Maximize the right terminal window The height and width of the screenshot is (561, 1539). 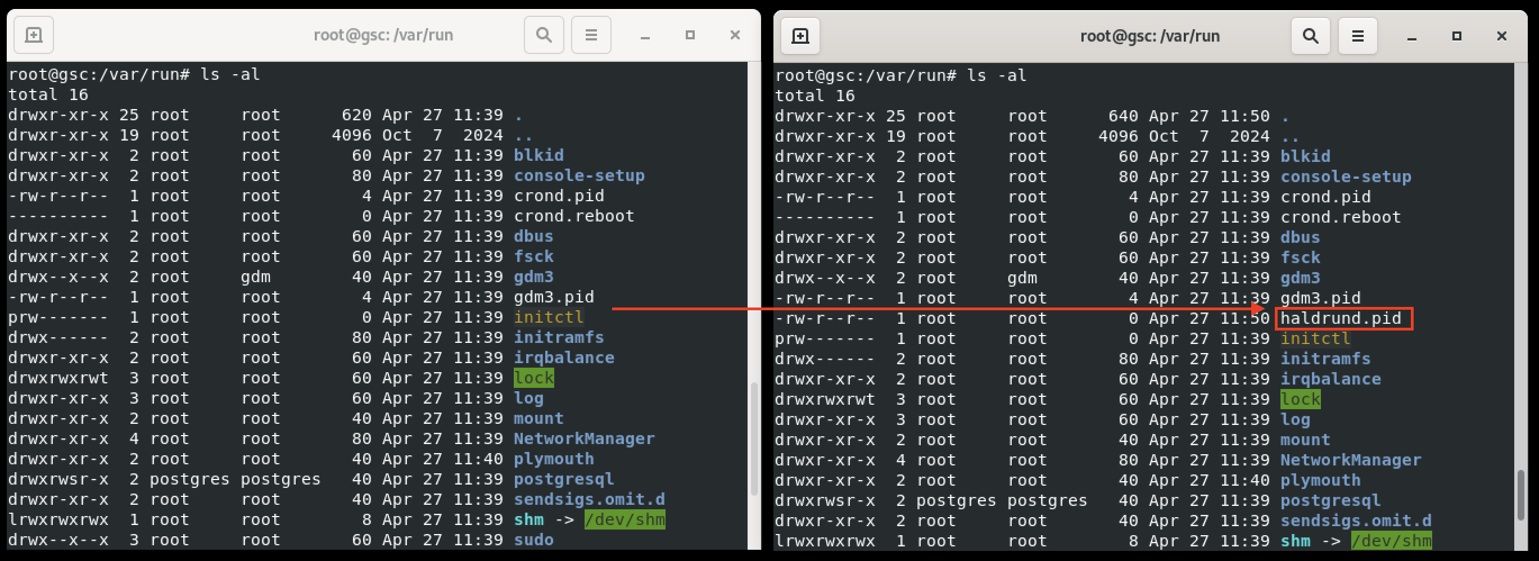[x=1456, y=37]
